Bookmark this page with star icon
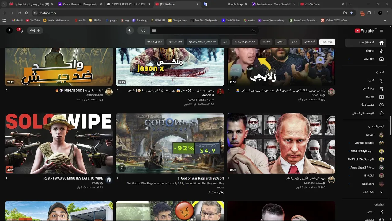 click(x=352, y=13)
